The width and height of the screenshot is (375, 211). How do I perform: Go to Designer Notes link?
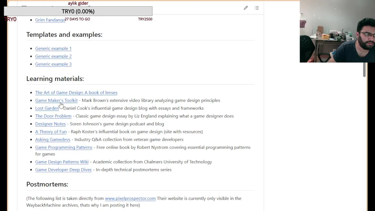50,124
